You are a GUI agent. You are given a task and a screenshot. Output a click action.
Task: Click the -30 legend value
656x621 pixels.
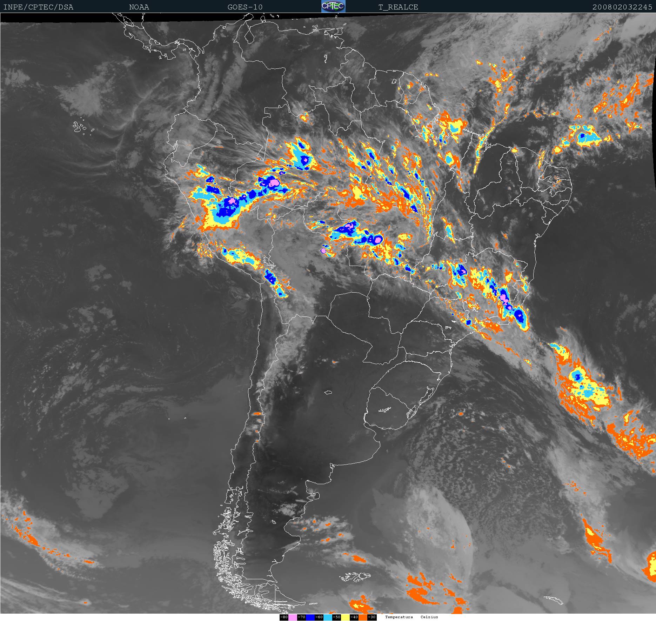(x=371, y=617)
